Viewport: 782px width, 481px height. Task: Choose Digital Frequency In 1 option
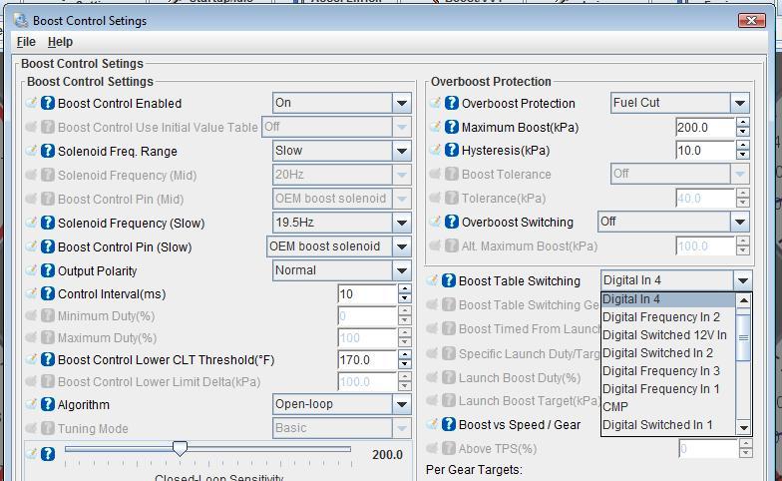pyautogui.click(x=668, y=389)
